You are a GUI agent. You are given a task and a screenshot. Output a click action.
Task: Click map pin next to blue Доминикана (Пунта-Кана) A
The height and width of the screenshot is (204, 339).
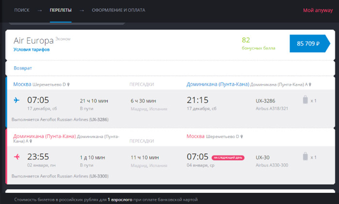click(310, 85)
